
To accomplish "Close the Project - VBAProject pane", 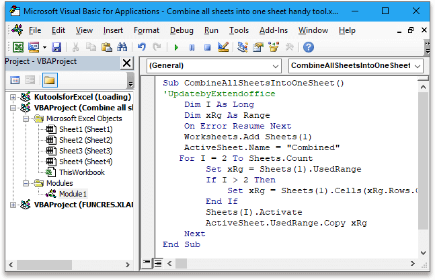I will coord(127,63).
